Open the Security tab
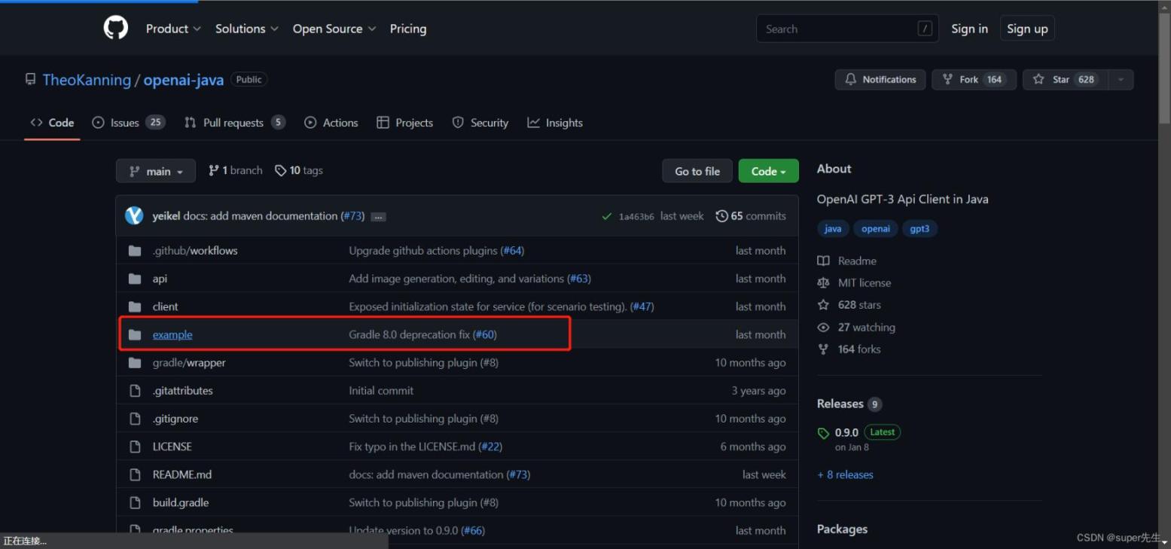Image resolution: width=1171 pixels, height=549 pixels. tap(480, 123)
